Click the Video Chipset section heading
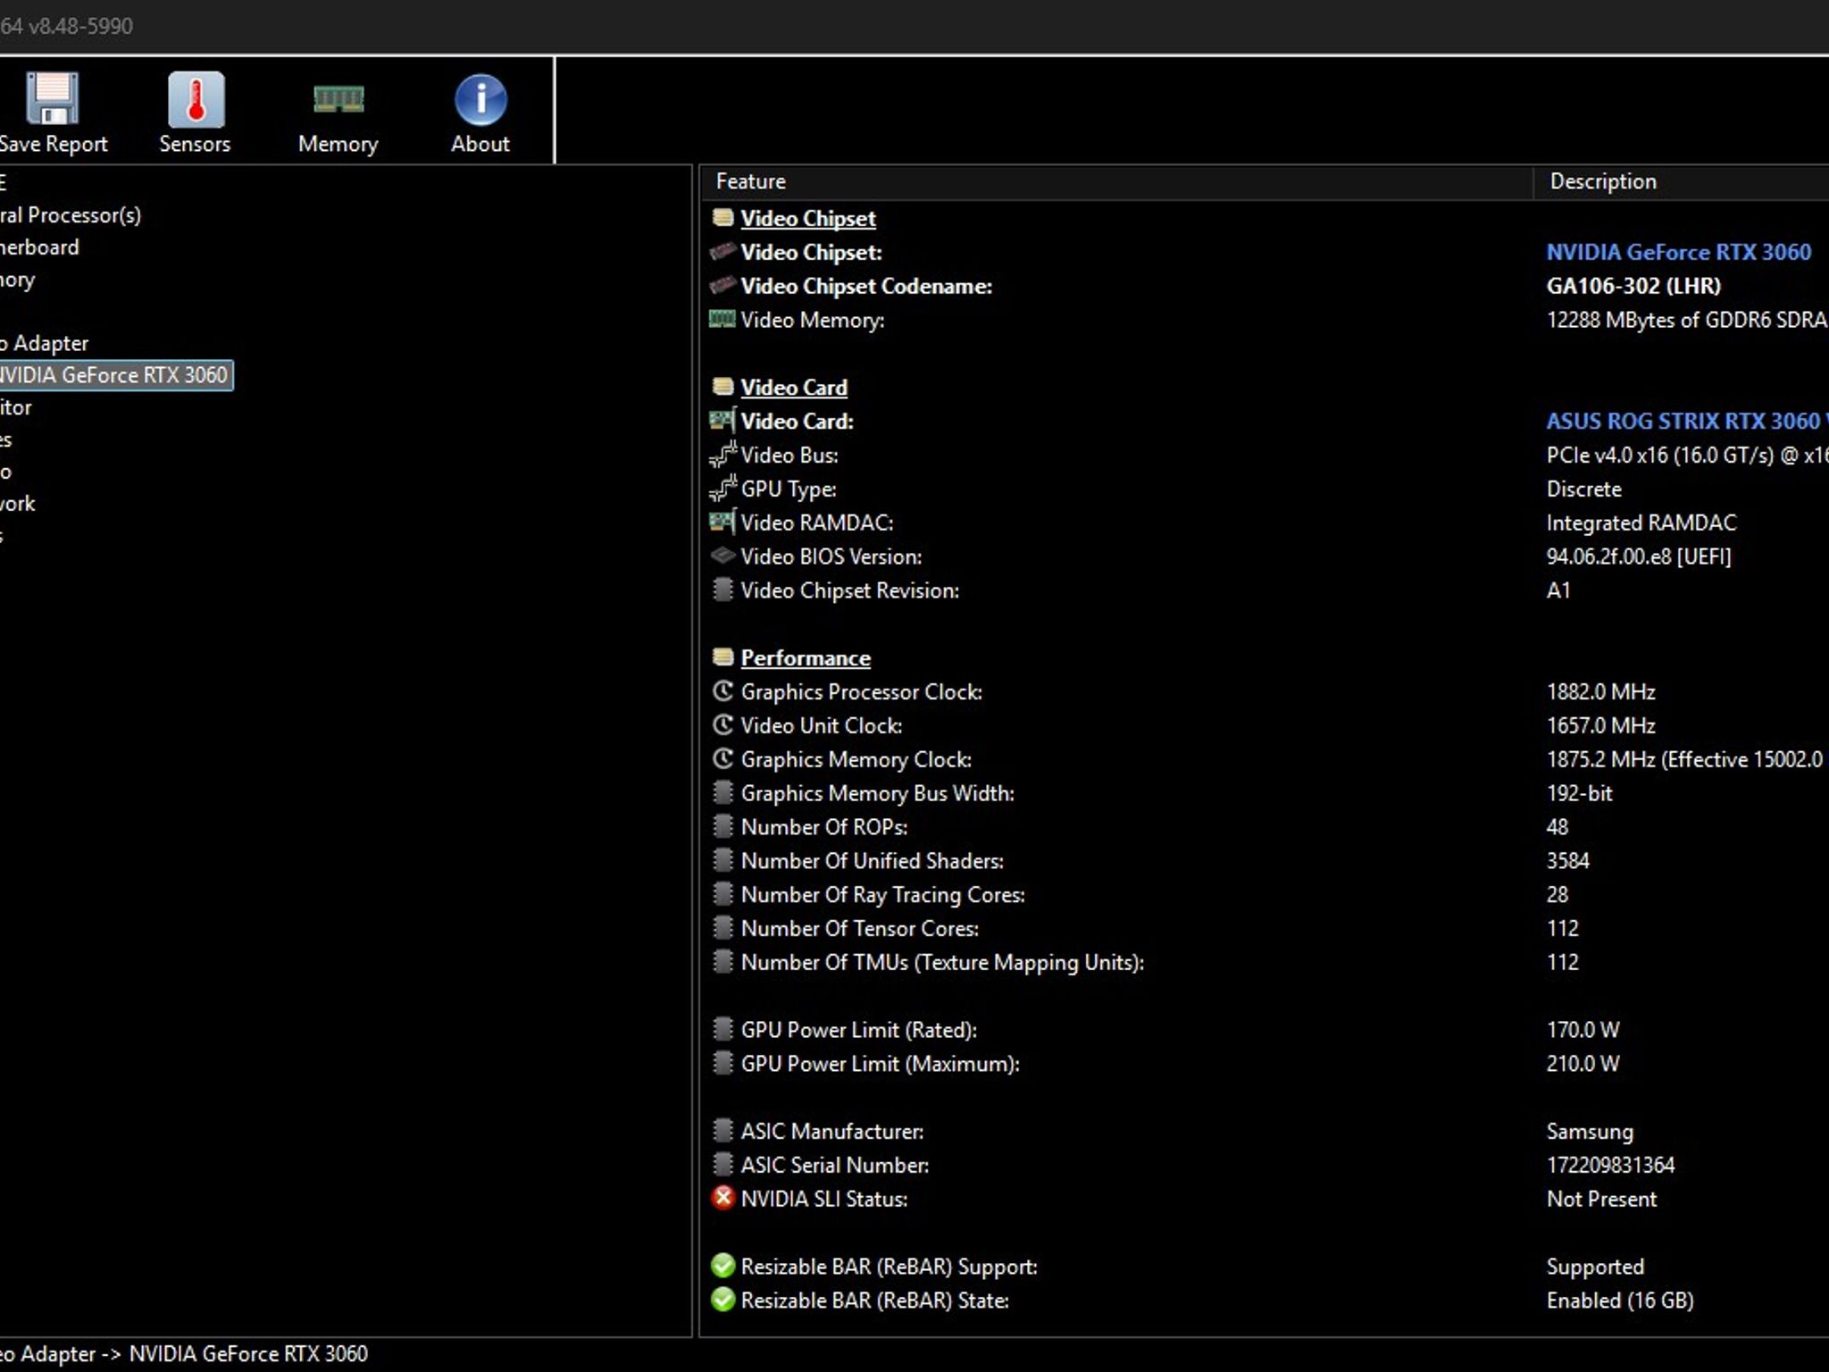 point(808,218)
